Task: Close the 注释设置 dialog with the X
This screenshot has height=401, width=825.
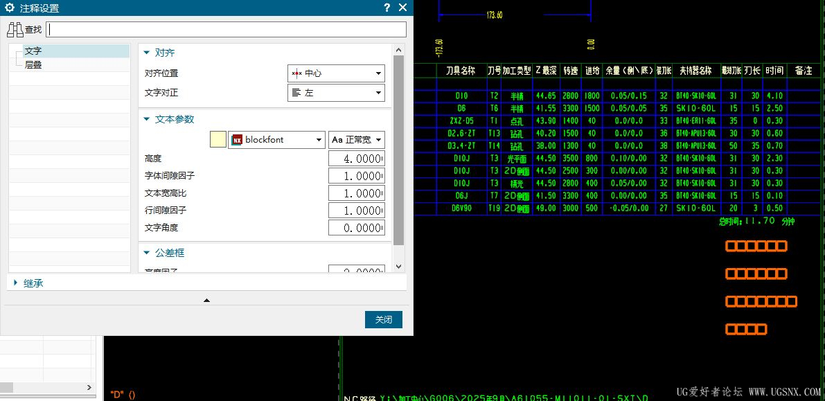Action: pos(403,8)
